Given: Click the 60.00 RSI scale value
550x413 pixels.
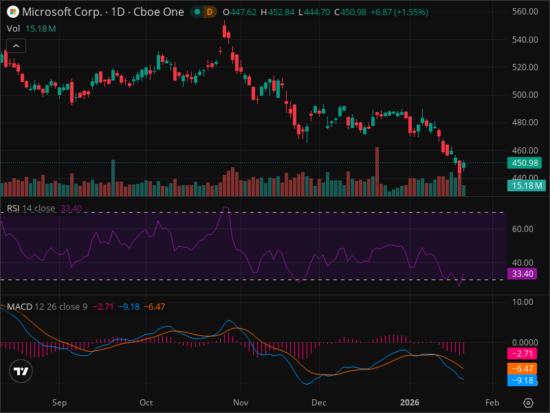Looking at the screenshot, I should point(522,229).
